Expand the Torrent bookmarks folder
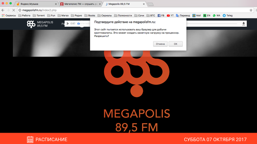 tap(39, 15)
